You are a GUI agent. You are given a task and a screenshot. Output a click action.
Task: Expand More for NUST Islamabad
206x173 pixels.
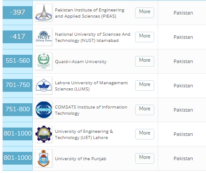pyautogui.click(x=144, y=37)
